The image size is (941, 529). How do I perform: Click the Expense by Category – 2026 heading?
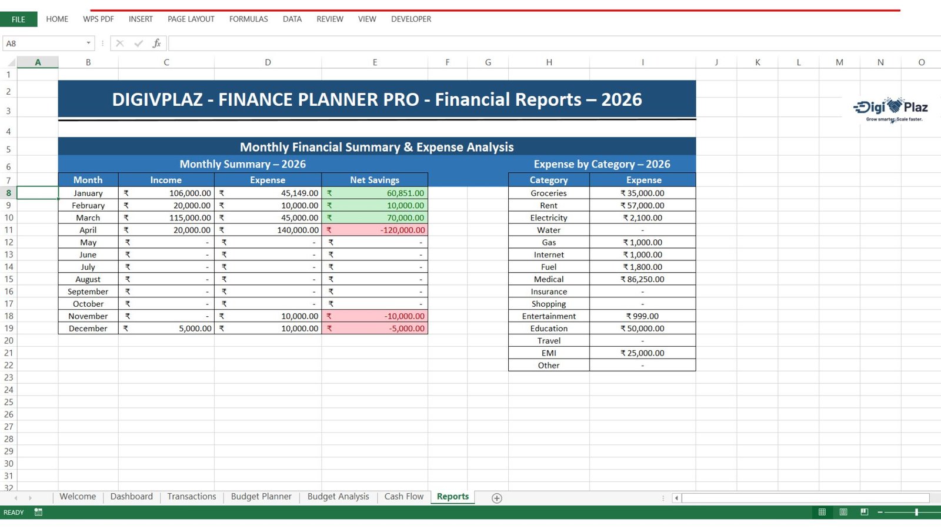pos(602,164)
